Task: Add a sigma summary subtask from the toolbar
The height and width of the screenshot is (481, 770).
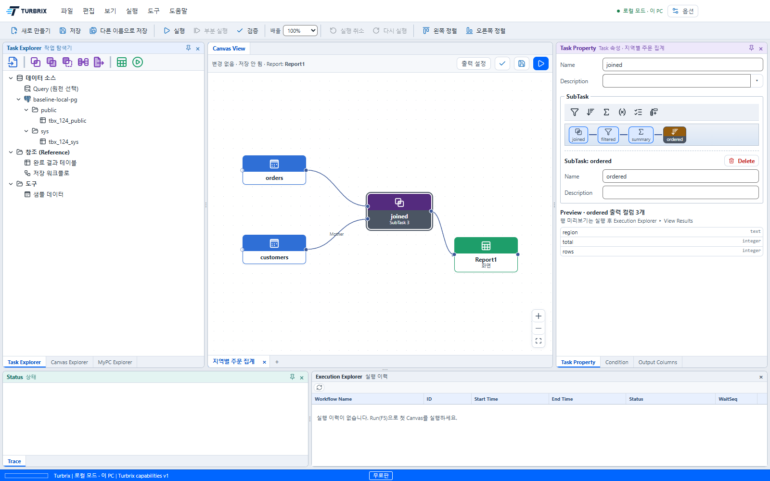Action: click(x=606, y=112)
